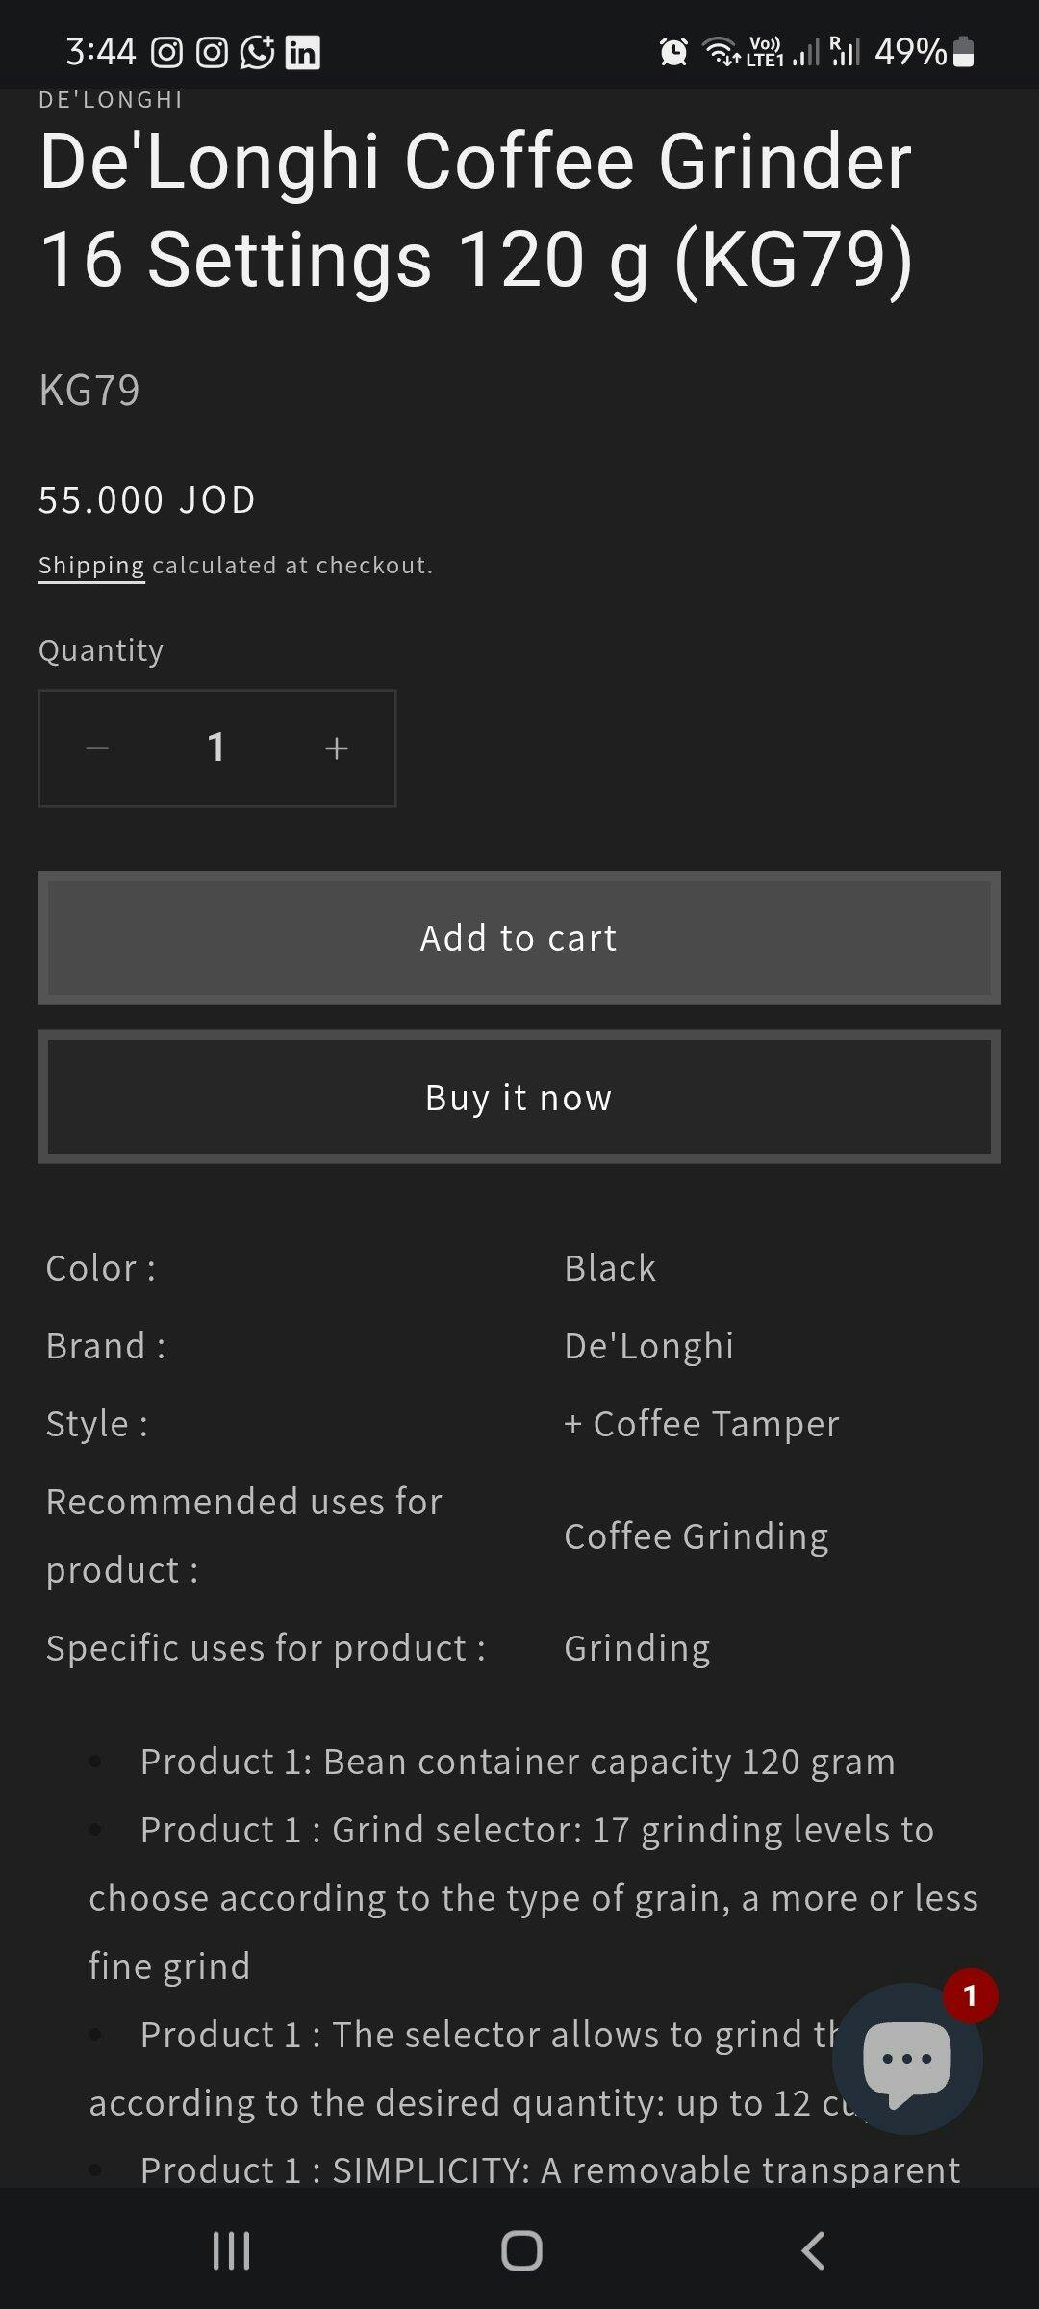The width and height of the screenshot is (1039, 2309).
Task: Tap the Android back navigation icon
Action: click(x=813, y=2250)
